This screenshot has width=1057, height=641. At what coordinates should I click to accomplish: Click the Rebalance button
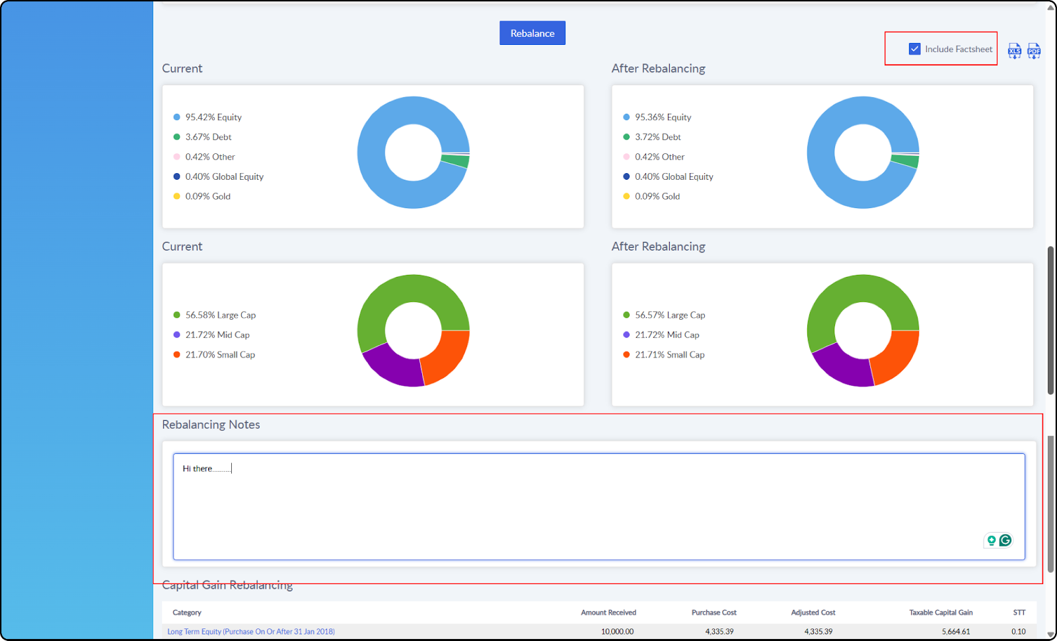532,33
